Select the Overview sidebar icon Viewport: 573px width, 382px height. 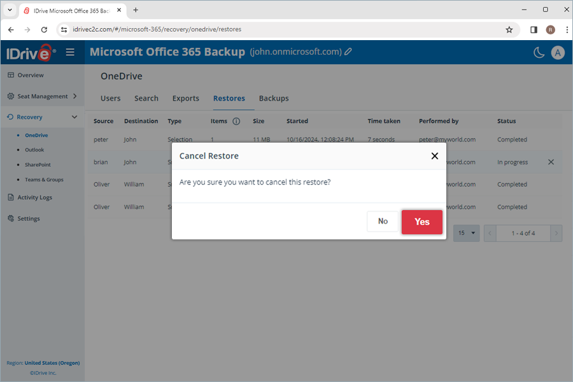coord(11,74)
